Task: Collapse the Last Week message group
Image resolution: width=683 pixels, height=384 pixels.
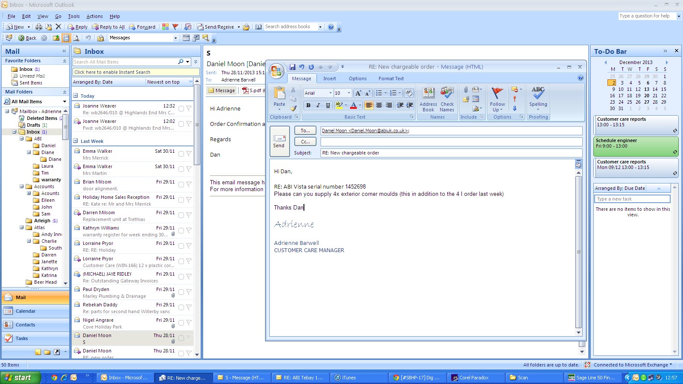Action: coord(75,141)
